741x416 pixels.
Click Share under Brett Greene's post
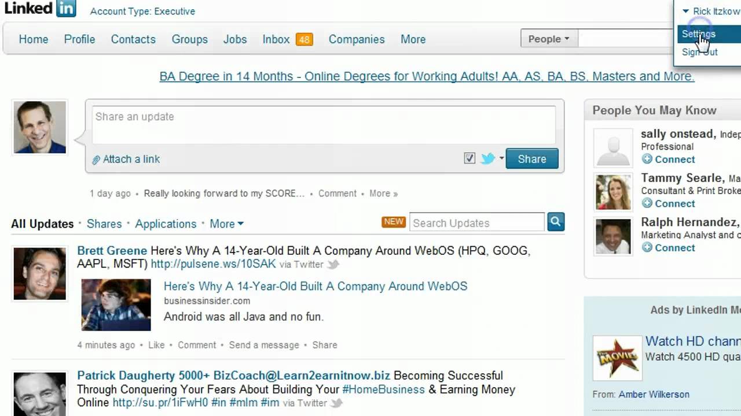pyautogui.click(x=325, y=345)
